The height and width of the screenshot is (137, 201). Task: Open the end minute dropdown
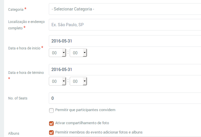(78, 81)
